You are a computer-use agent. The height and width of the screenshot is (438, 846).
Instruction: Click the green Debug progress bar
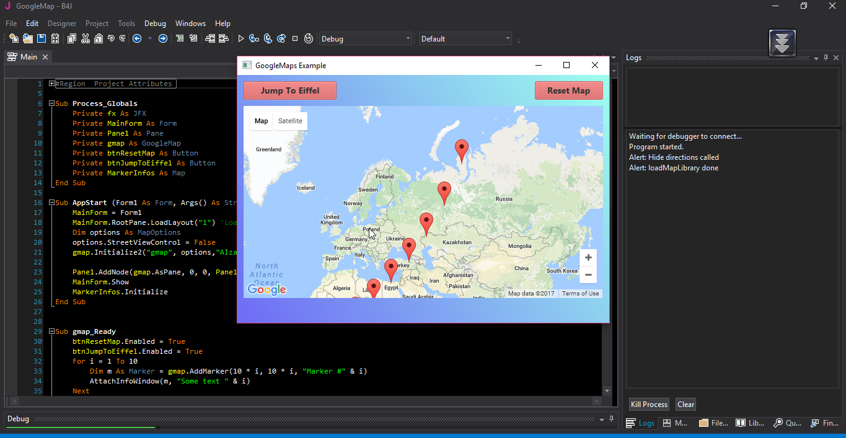(x=81, y=427)
